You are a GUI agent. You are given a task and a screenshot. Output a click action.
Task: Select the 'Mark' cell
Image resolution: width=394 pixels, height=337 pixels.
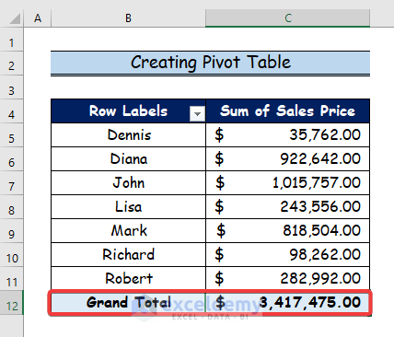pos(128,231)
